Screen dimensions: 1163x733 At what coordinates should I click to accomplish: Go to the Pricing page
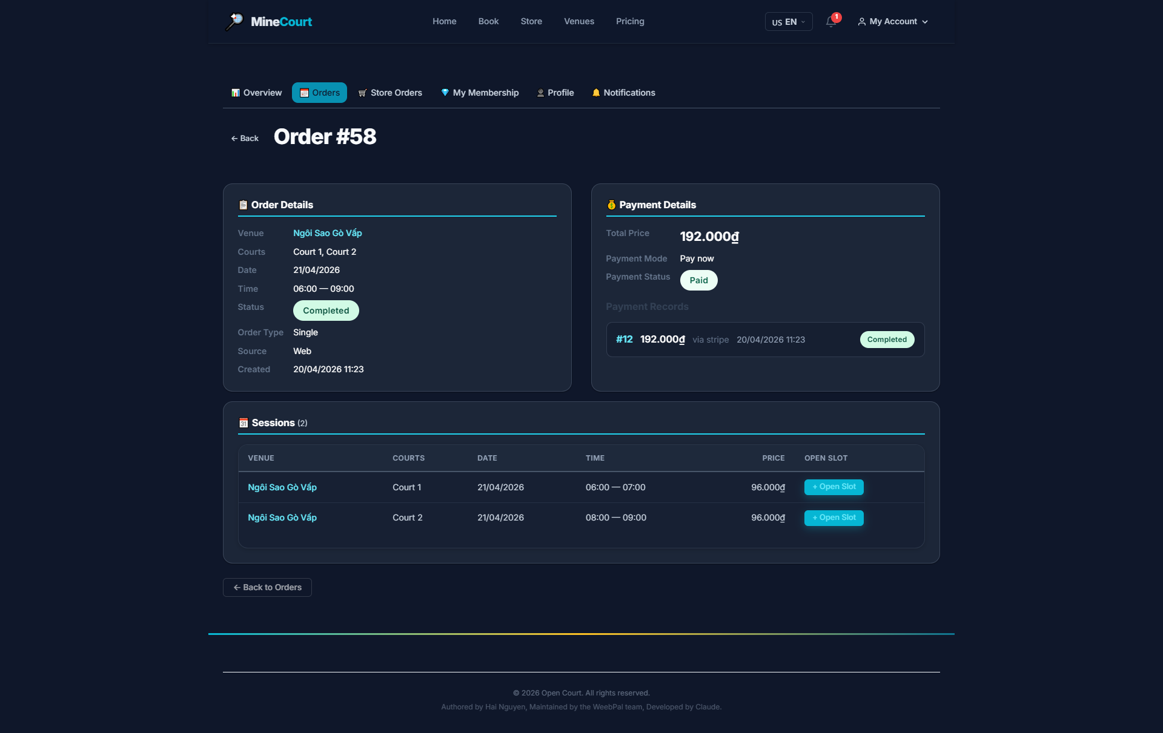(x=630, y=21)
